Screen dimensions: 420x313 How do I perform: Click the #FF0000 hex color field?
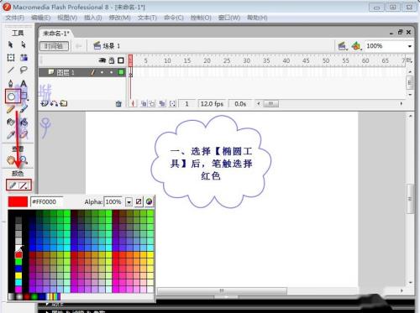click(x=47, y=201)
